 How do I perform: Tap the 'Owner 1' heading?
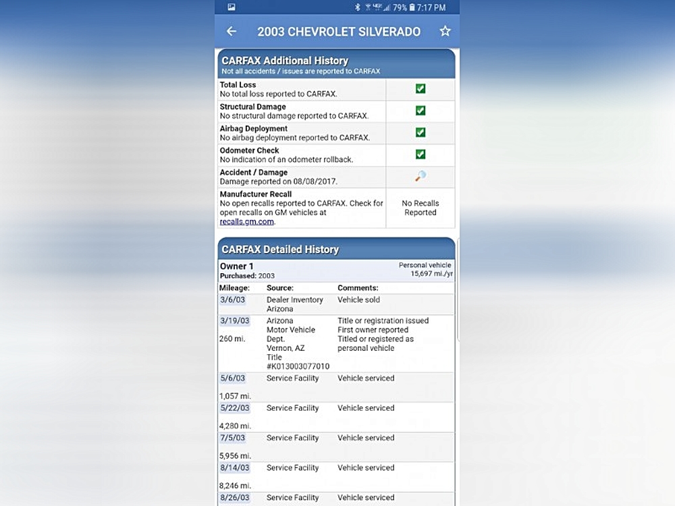[237, 266]
